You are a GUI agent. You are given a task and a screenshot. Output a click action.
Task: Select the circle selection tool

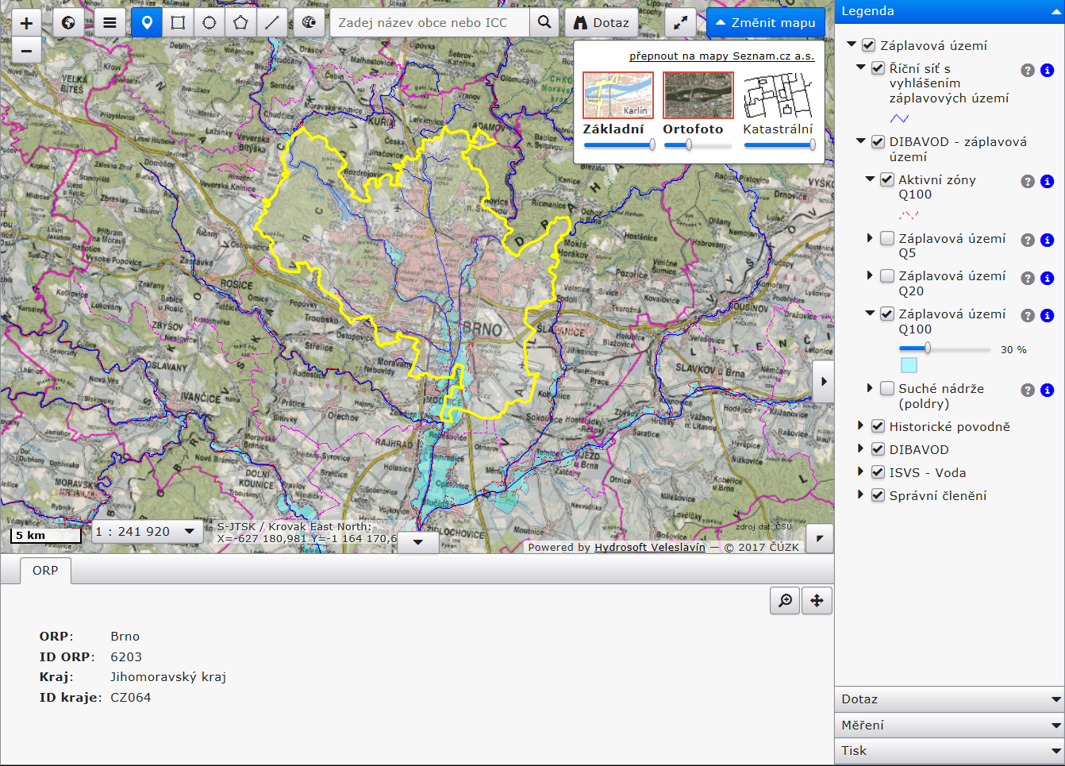210,23
